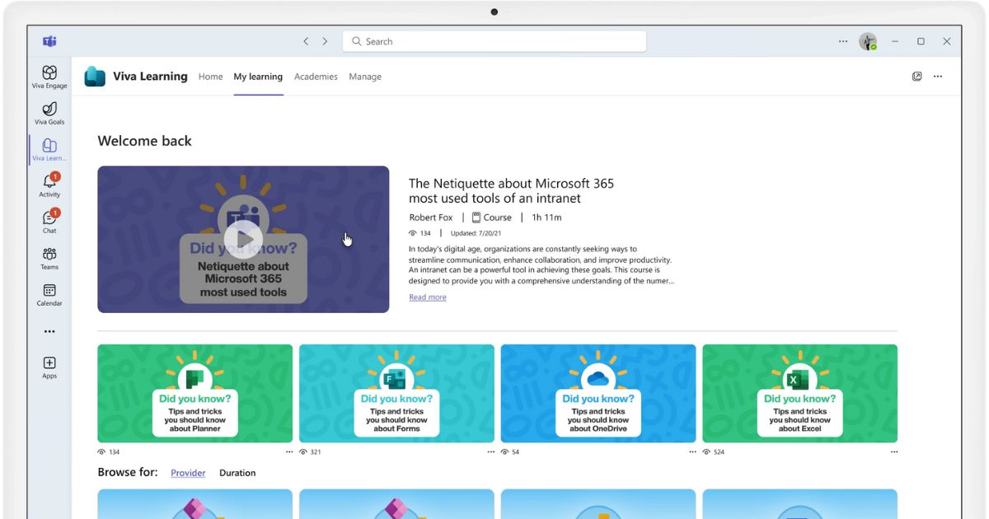Viewport: 989px width, 519px height.
Task: Switch to the Academies tab
Action: [316, 77]
